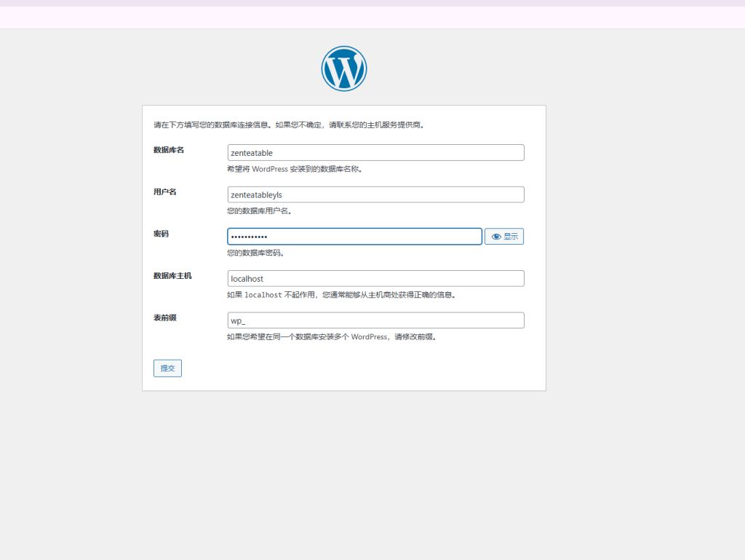Click the WordPress logo above the form

pyautogui.click(x=343, y=68)
